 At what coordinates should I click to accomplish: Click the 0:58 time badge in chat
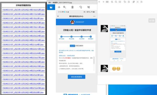[x=152, y=21]
